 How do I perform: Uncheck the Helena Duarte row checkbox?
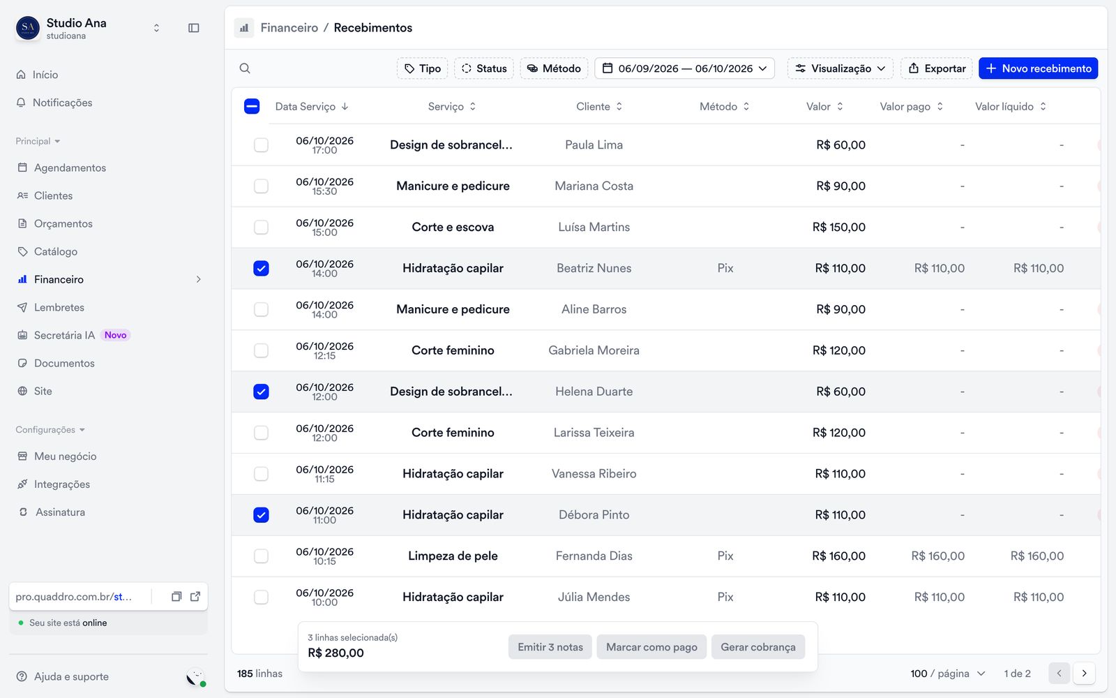261,392
